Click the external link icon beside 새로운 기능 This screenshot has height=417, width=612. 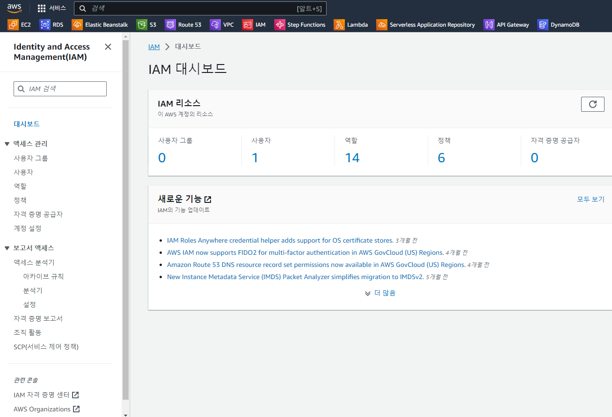(x=208, y=200)
